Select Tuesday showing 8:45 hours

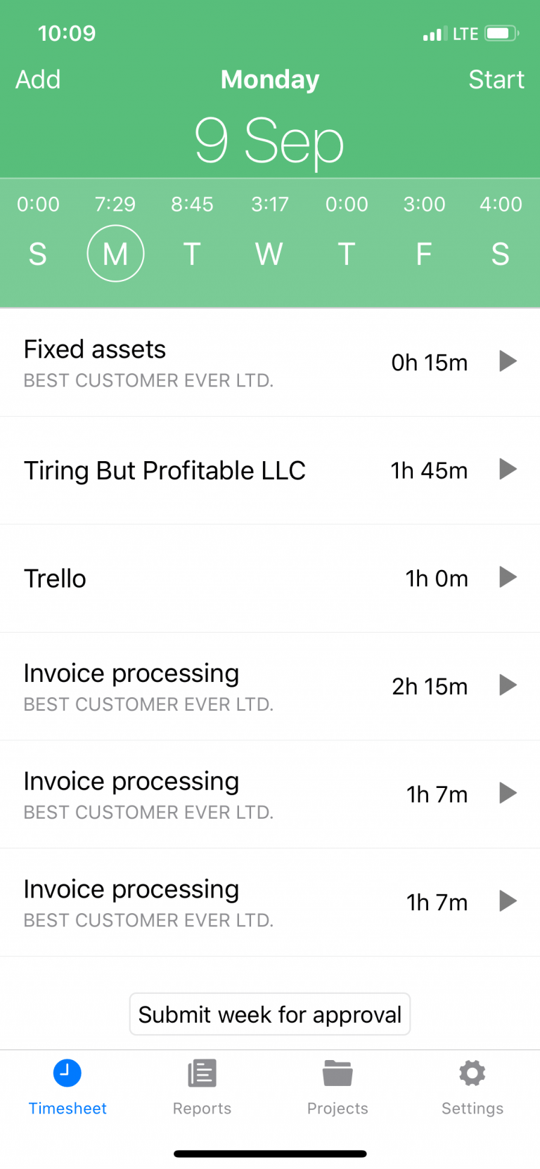[x=192, y=254]
